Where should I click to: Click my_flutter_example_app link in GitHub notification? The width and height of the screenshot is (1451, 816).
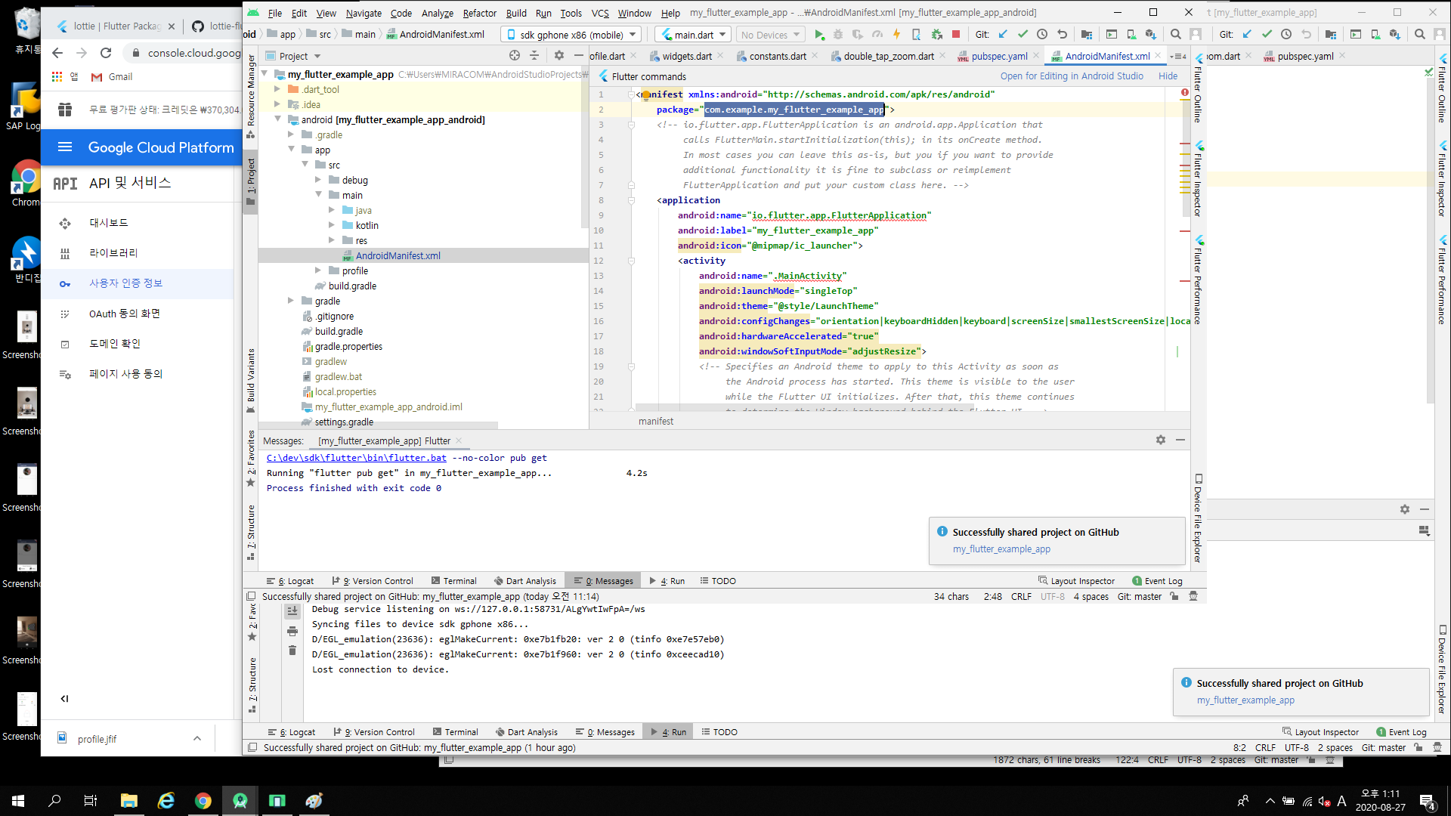[1001, 549]
